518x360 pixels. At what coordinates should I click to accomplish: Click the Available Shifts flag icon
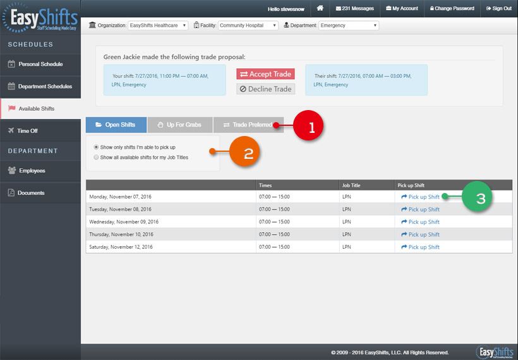click(12, 108)
